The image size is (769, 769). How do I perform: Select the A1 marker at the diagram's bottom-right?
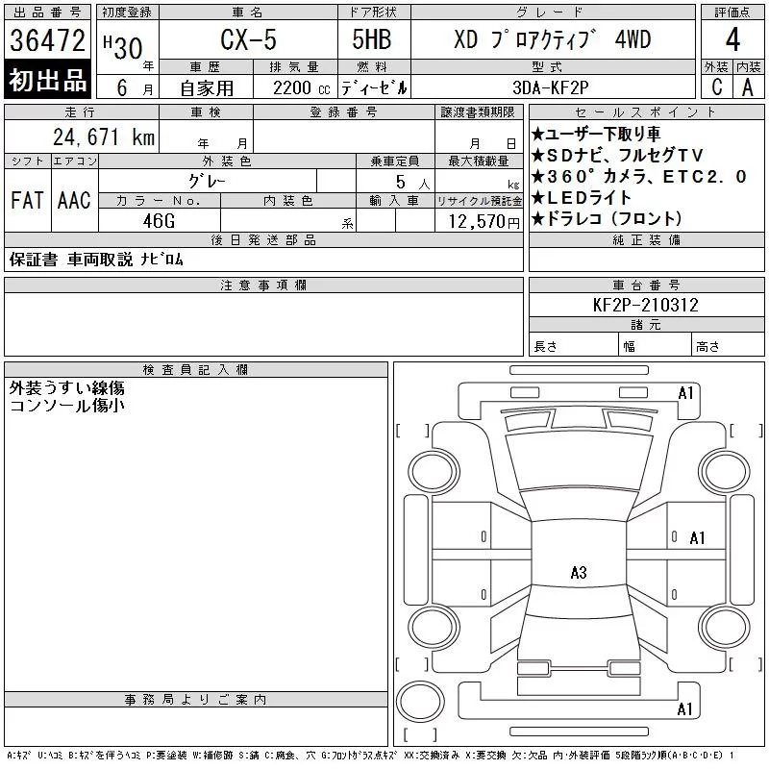(685, 709)
